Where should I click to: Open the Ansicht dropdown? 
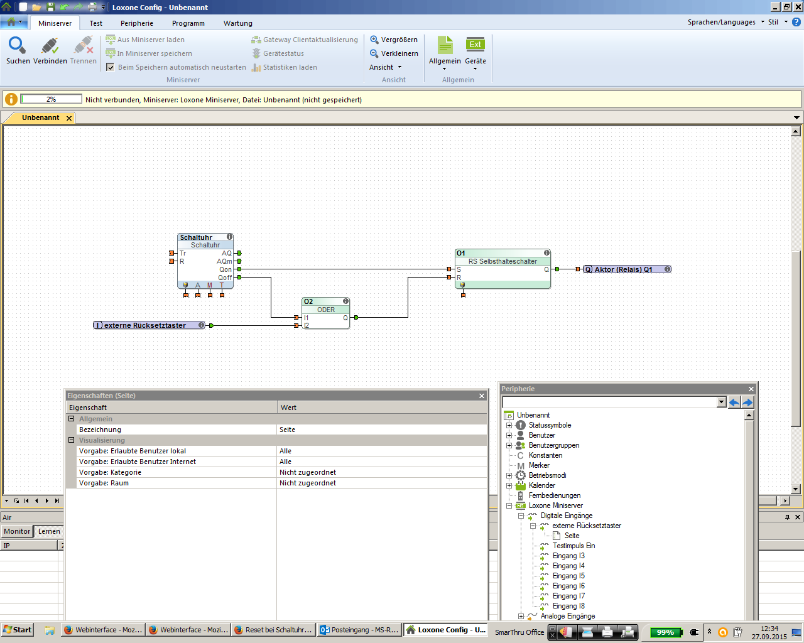click(385, 67)
